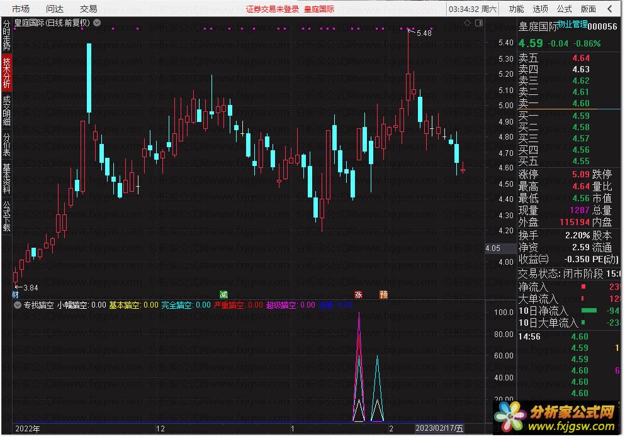Click the 净流入 row
Image resolution: width=625 pixels, height=437 pixels.
click(x=569, y=287)
